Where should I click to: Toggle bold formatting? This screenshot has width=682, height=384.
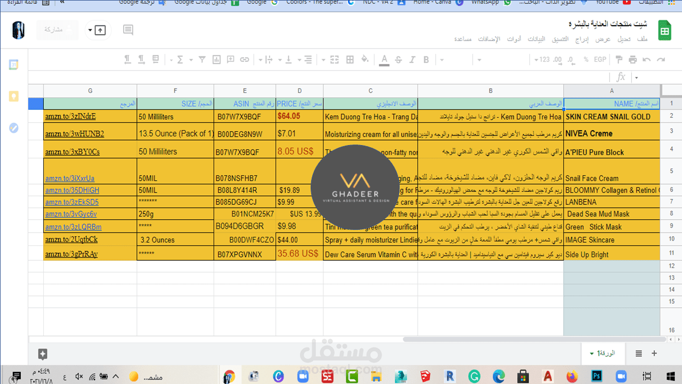(426, 60)
